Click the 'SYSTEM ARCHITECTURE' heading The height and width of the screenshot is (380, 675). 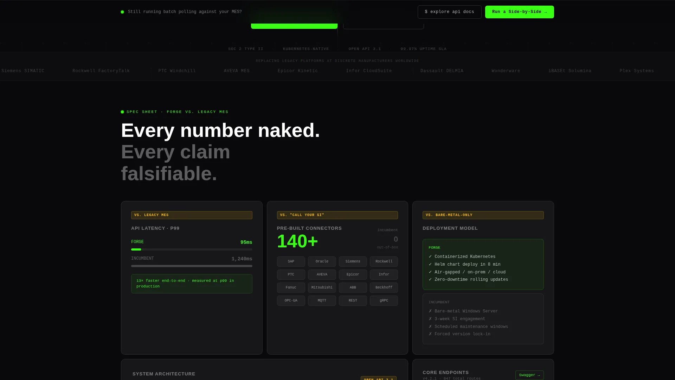click(164, 374)
